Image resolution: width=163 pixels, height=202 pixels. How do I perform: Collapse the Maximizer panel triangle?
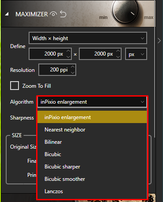[7, 14]
